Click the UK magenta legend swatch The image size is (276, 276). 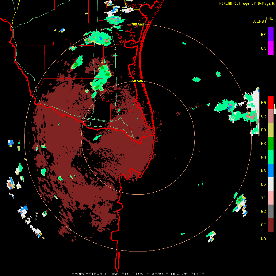pyautogui.click(x=271, y=48)
